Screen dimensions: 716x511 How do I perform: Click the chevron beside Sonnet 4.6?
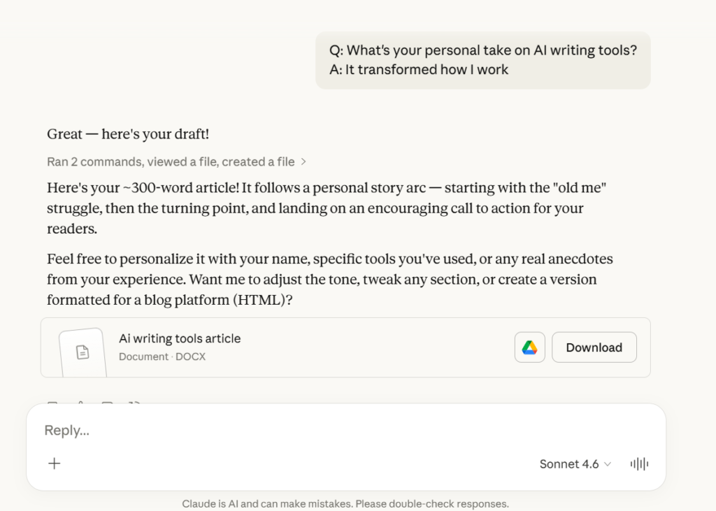[x=608, y=464]
